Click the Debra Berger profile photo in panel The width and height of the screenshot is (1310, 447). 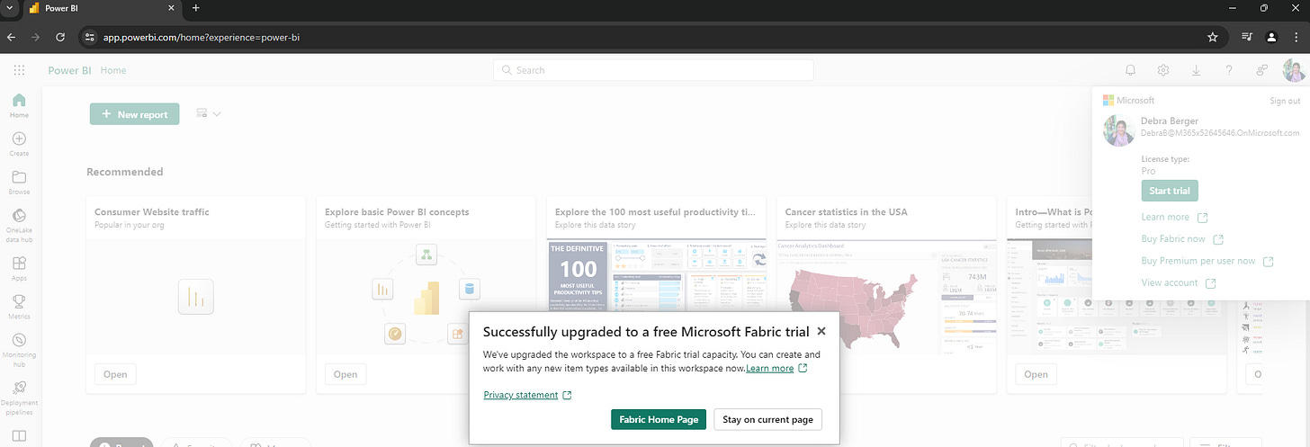coord(1119,131)
